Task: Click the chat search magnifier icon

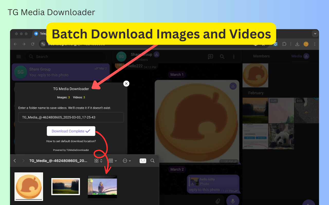Action: click(222, 57)
